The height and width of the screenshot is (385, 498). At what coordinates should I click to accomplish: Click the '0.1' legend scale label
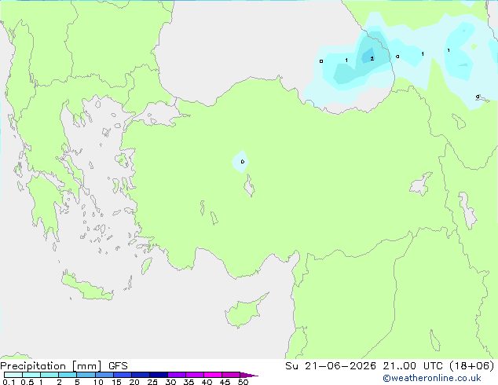tap(9, 382)
